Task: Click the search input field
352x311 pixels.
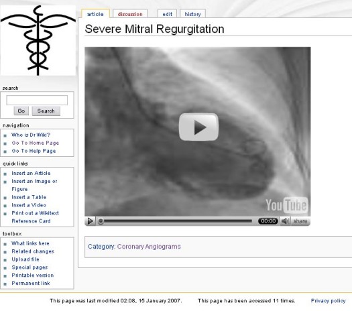Action: point(37,100)
